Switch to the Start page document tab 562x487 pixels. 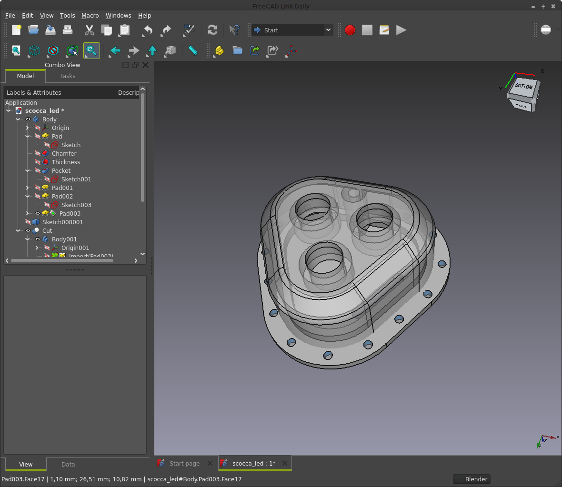(184, 463)
